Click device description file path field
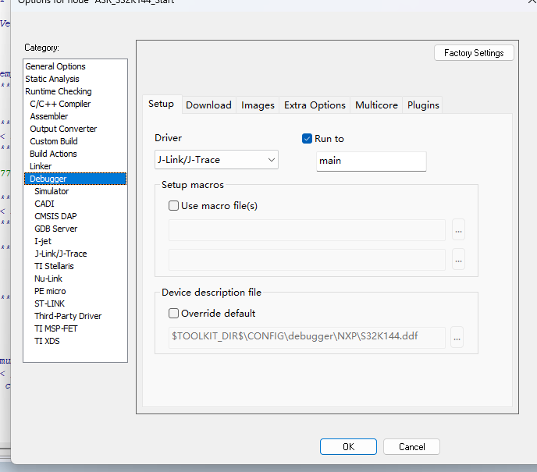537x472 pixels. (307, 338)
